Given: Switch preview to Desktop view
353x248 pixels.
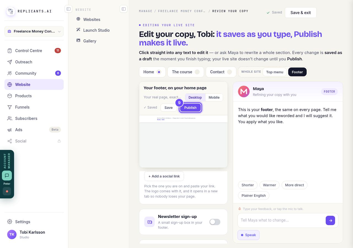Looking at the screenshot, I should pos(195,98).
